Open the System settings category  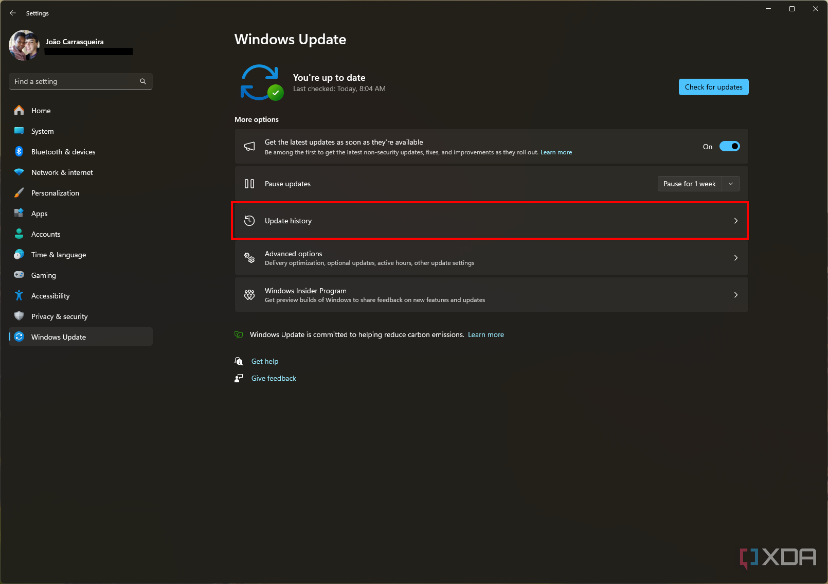click(81, 131)
